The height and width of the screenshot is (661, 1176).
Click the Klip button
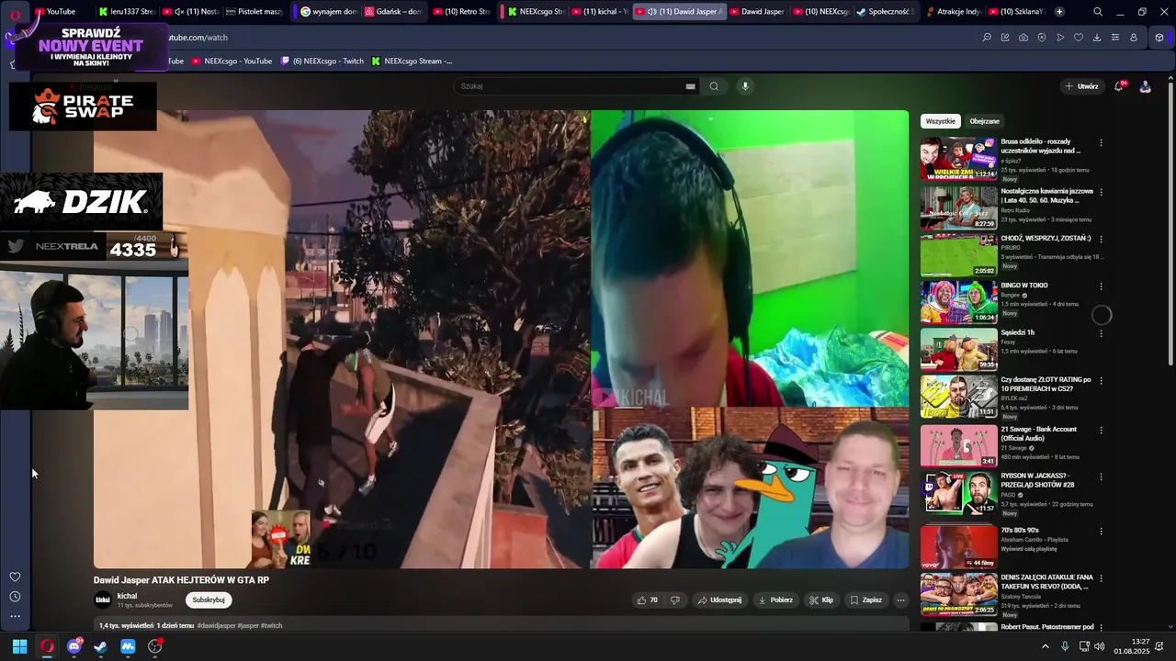[821, 600]
